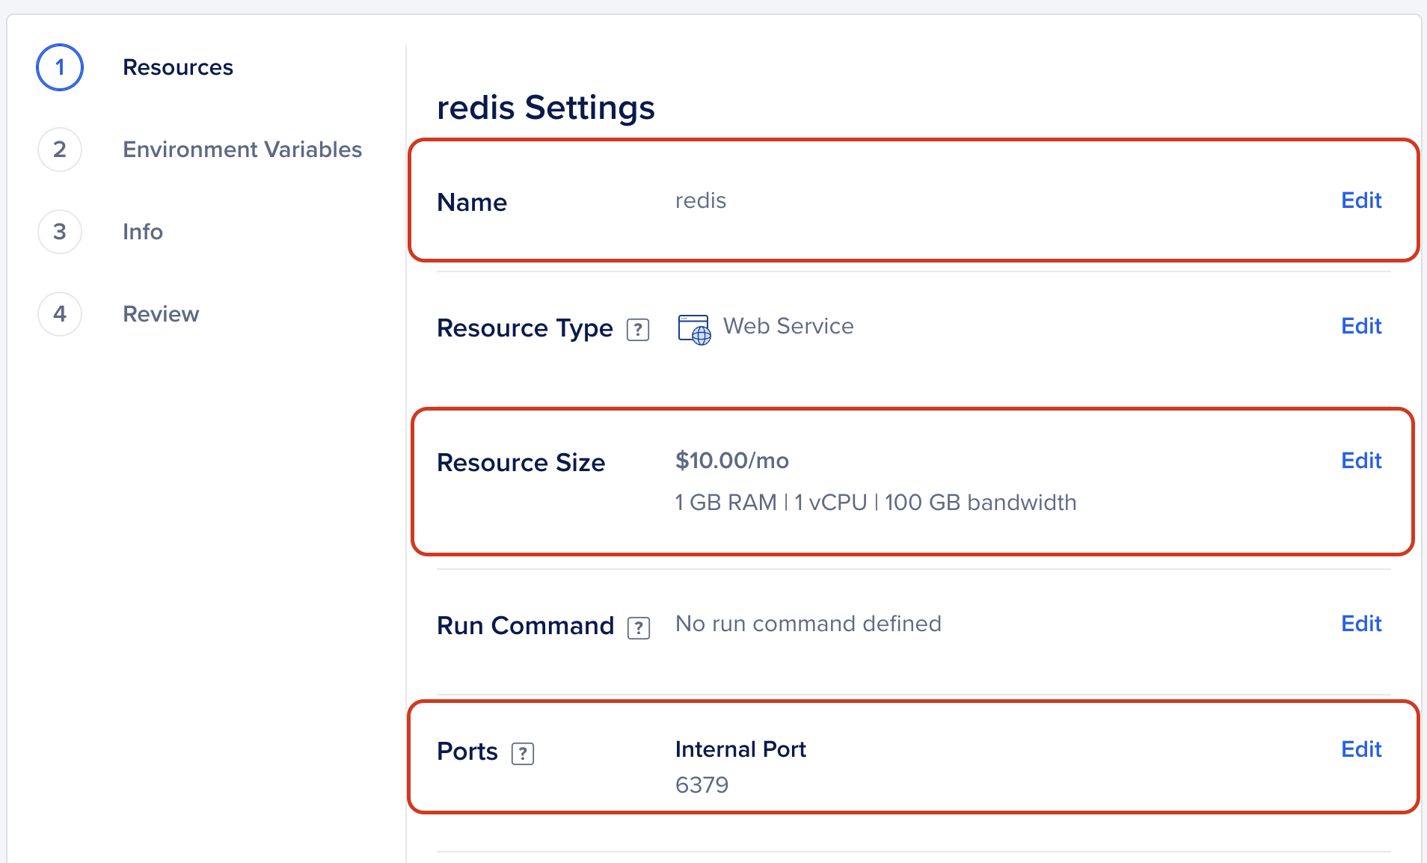Click the Run Command help icon
1427x863 pixels.
pyautogui.click(x=639, y=627)
